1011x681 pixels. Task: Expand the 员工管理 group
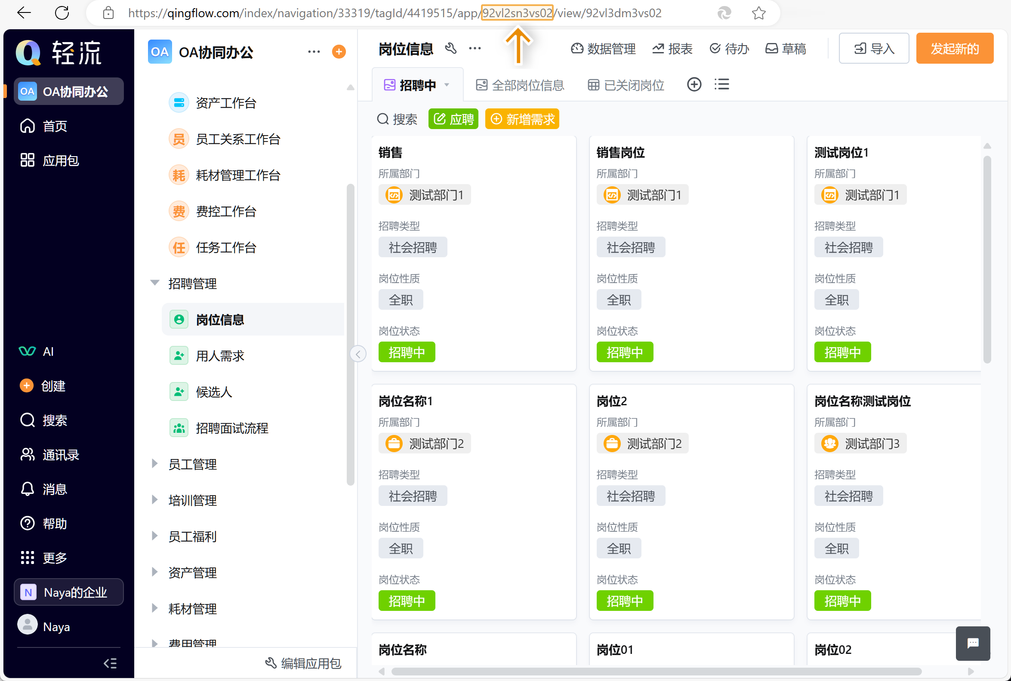154,464
